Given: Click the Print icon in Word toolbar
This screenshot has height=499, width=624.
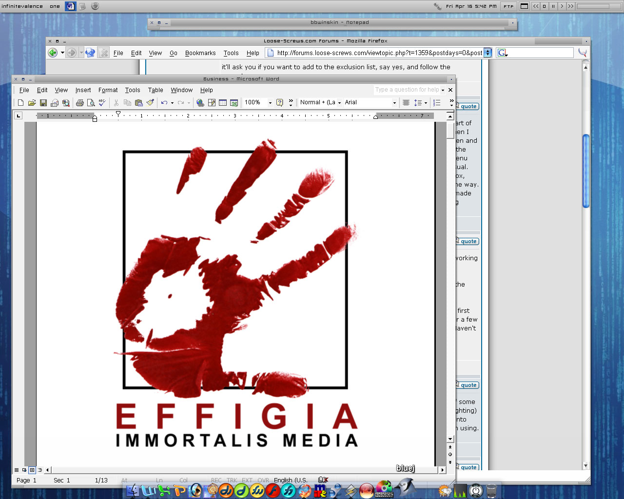Looking at the screenshot, I should tap(79, 103).
